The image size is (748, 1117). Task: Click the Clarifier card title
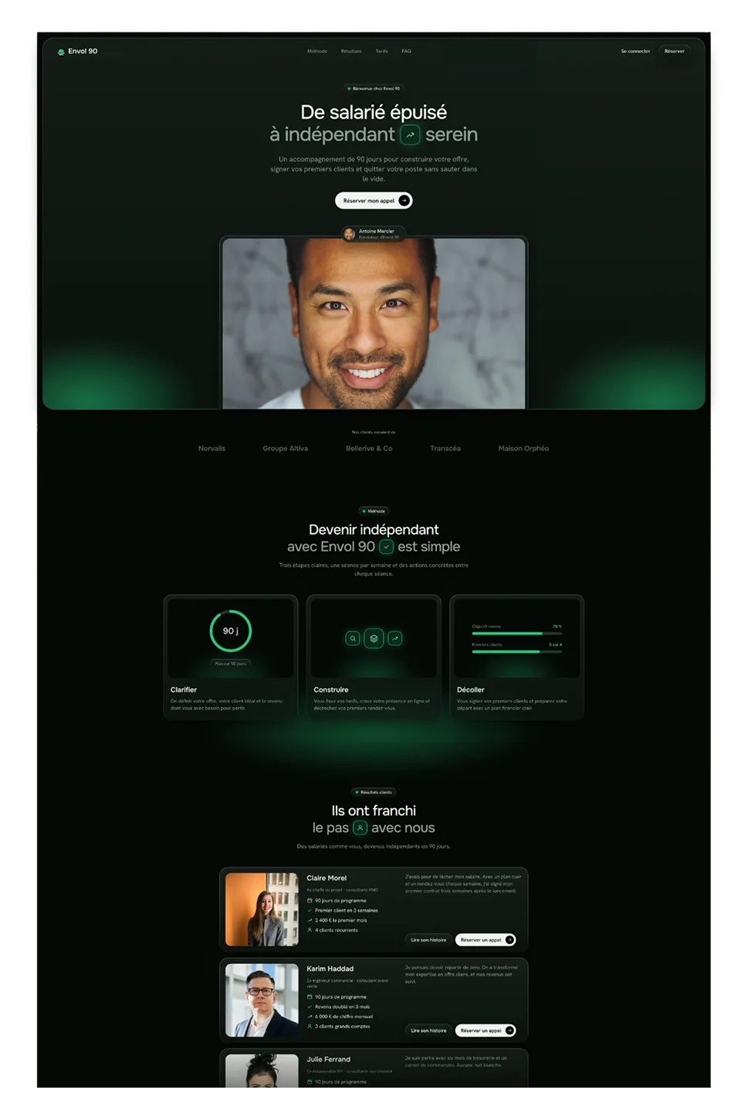[x=184, y=690]
